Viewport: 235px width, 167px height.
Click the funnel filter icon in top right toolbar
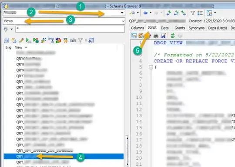click(193, 13)
